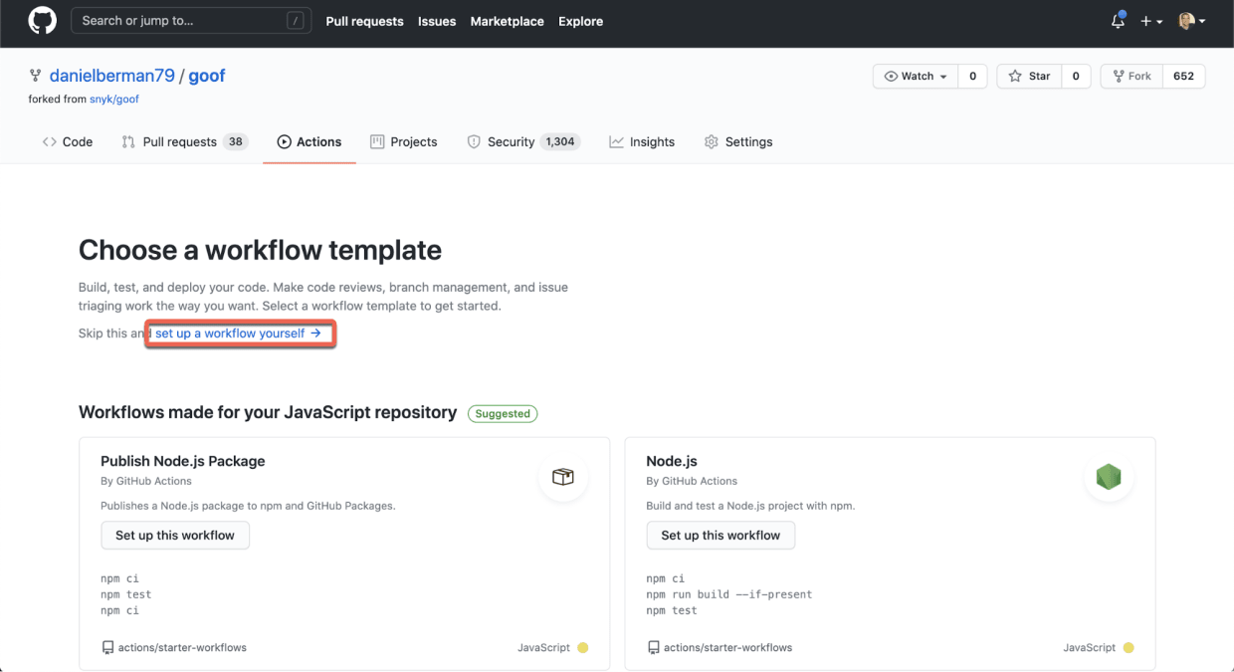Open the goof repository link
The width and height of the screenshot is (1234, 672).
[x=207, y=77]
